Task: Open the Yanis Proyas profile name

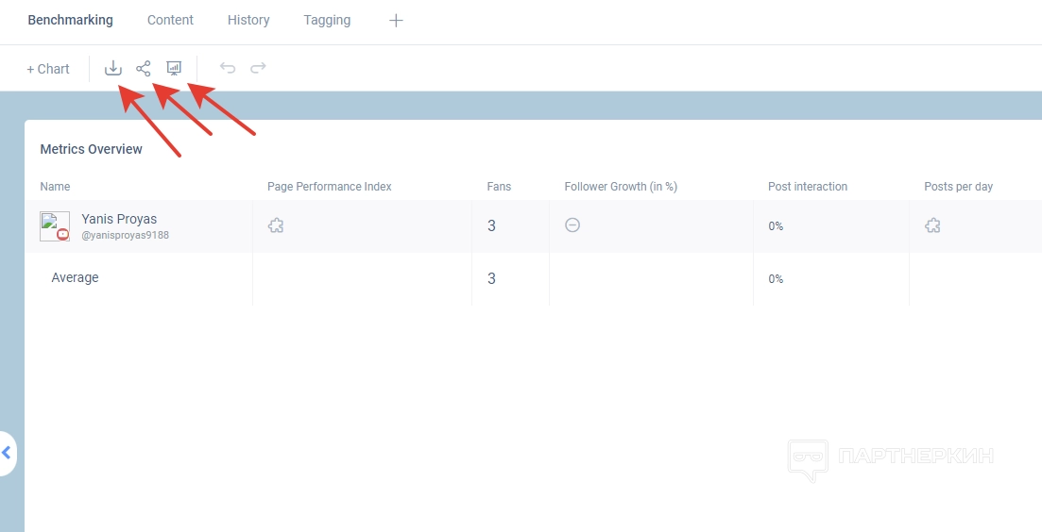Action: click(x=119, y=219)
